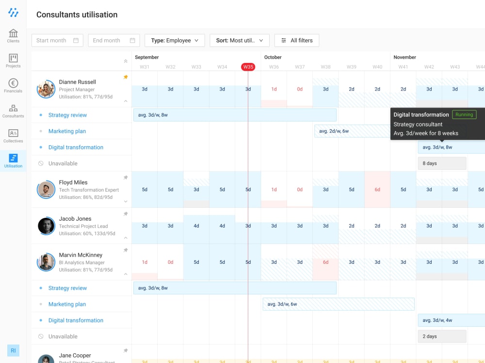Screen dimensions: 485x363
Task: Click the Marvin McKinney name
Action: click(81, 255)
